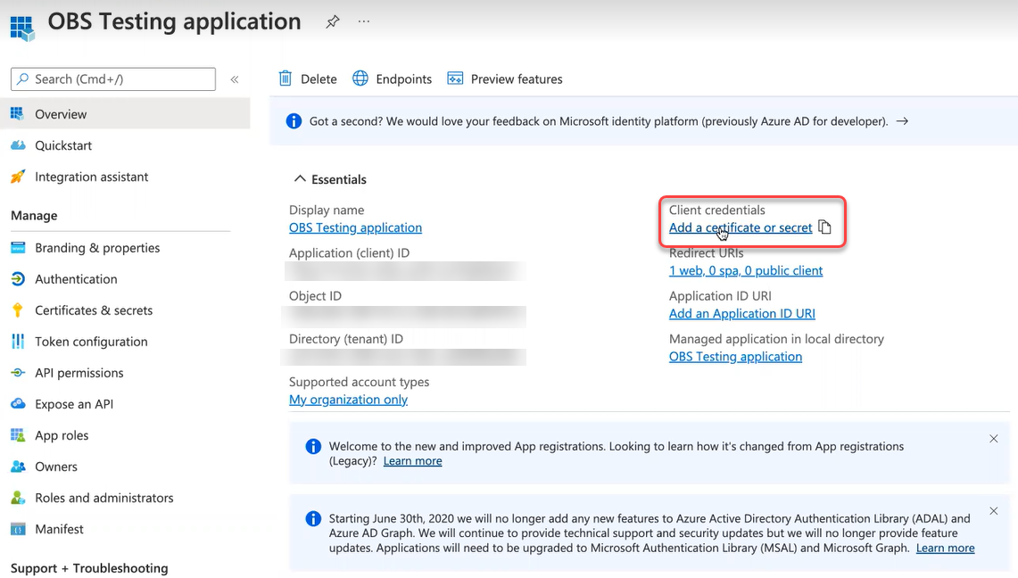Open the ellipsis more options menu
The width and height of the screenshot is (1018, 578).
click(x=364, y=21)
